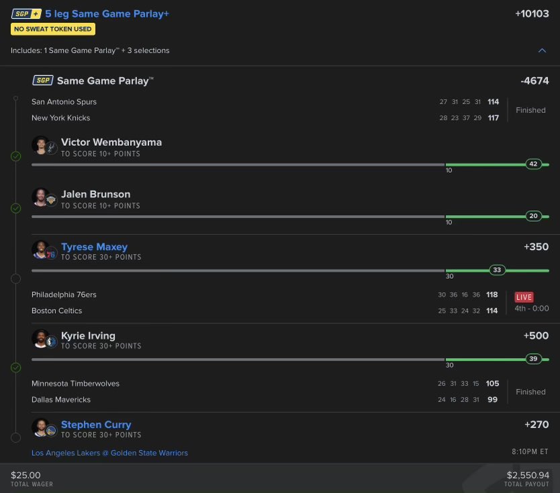Collapse the parlay details chevron
560x493 pixels.
click(542, 50)
